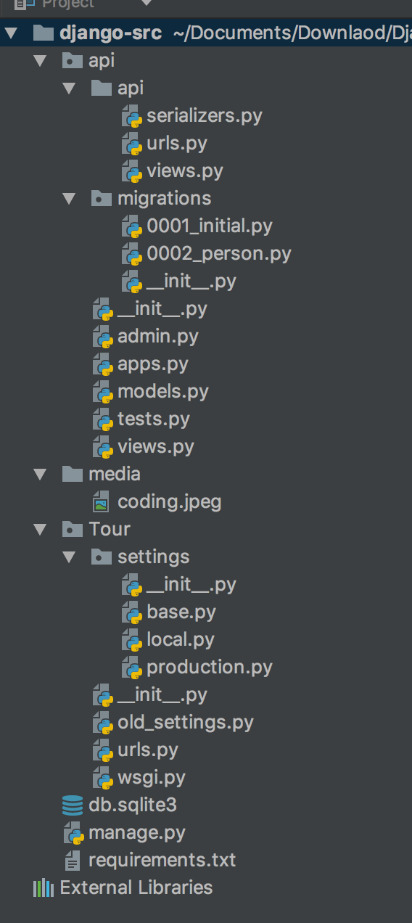The height and width of the screenshot is (923, 412).
Task: Click the Python icon next to base.py
Action: pyautogui.click(x=131, y=612)
